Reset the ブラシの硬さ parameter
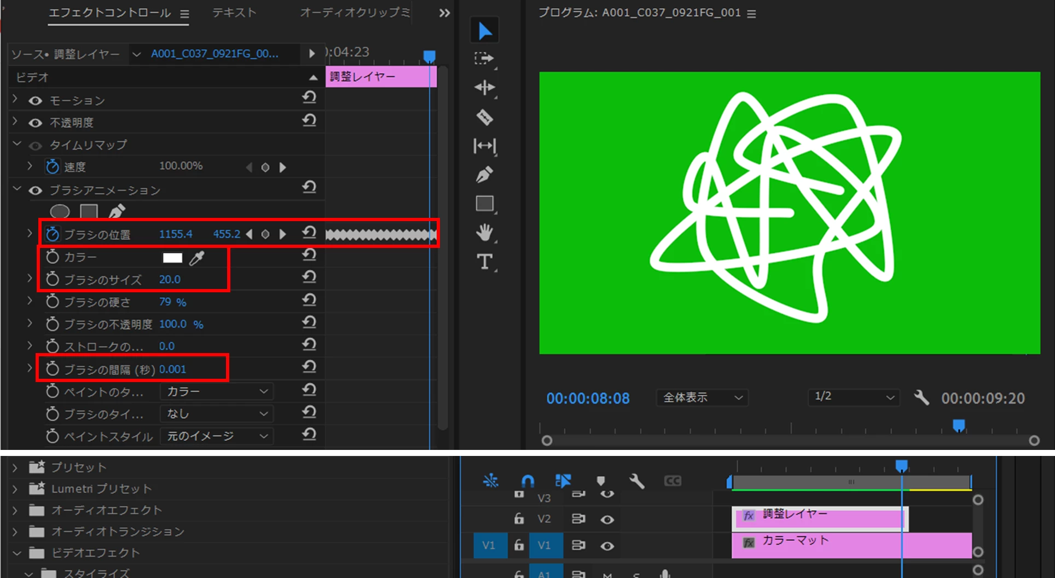1055x578 pixels. pos(309,300)
